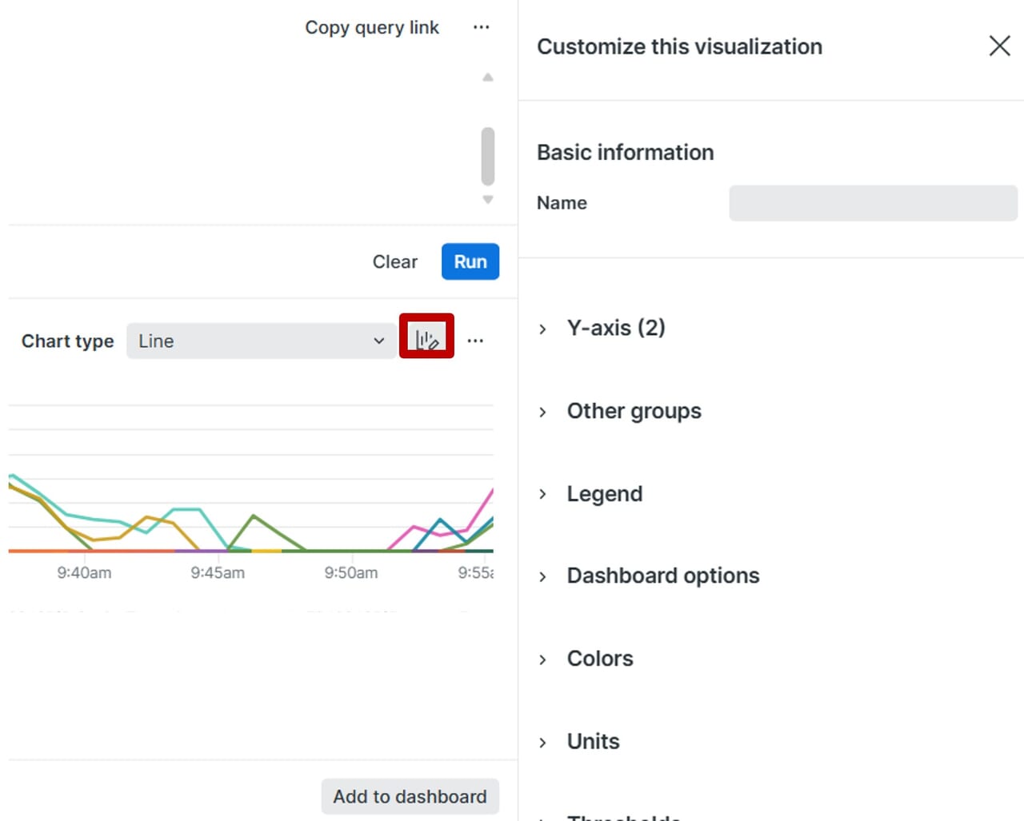
Task: Open the ellipsis menu next to chart type
Action: pos(475,341)
